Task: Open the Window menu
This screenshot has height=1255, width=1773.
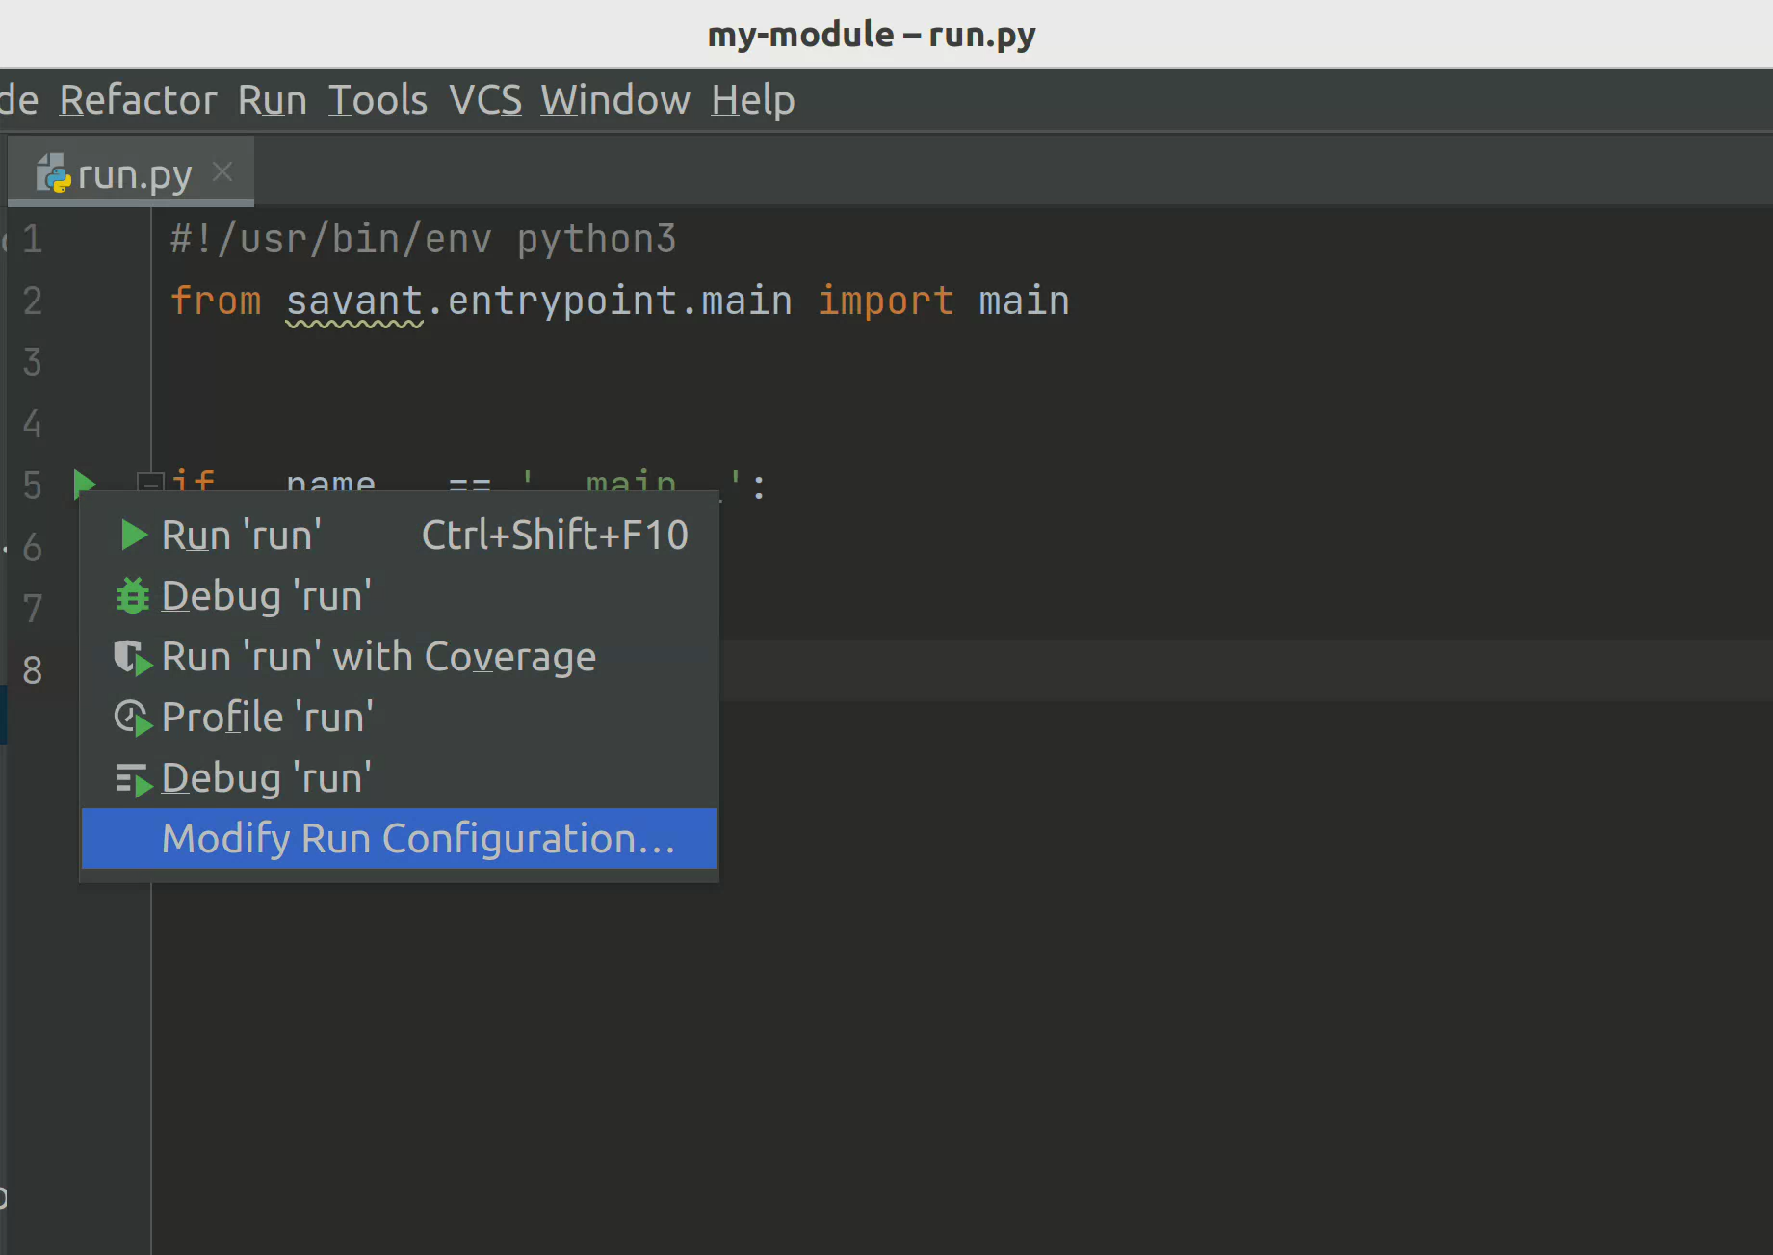Action: (x=615, y=100)
